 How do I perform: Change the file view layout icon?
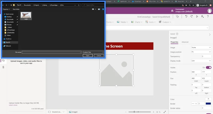click(93, 9)
